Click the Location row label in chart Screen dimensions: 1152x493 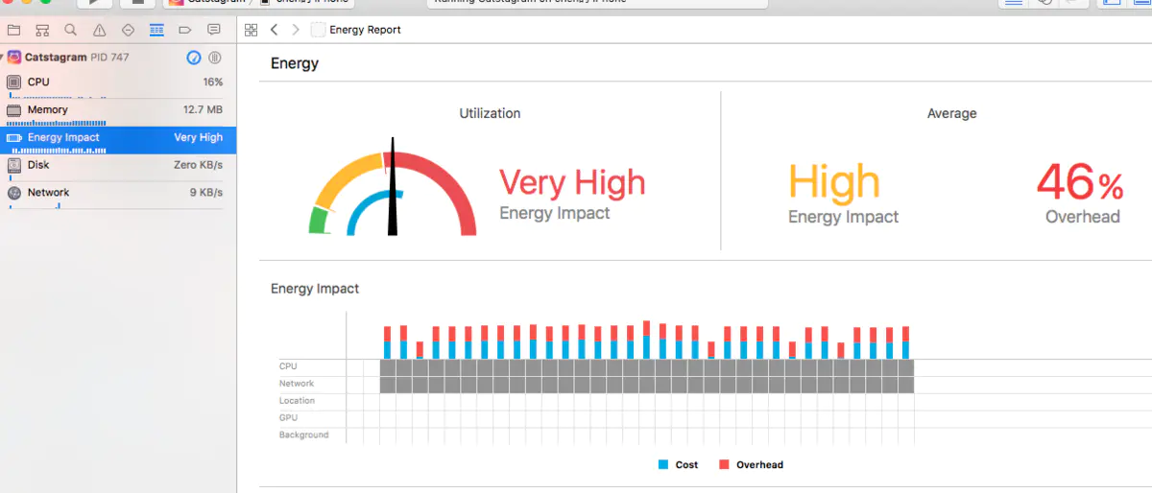coord(297,401)
